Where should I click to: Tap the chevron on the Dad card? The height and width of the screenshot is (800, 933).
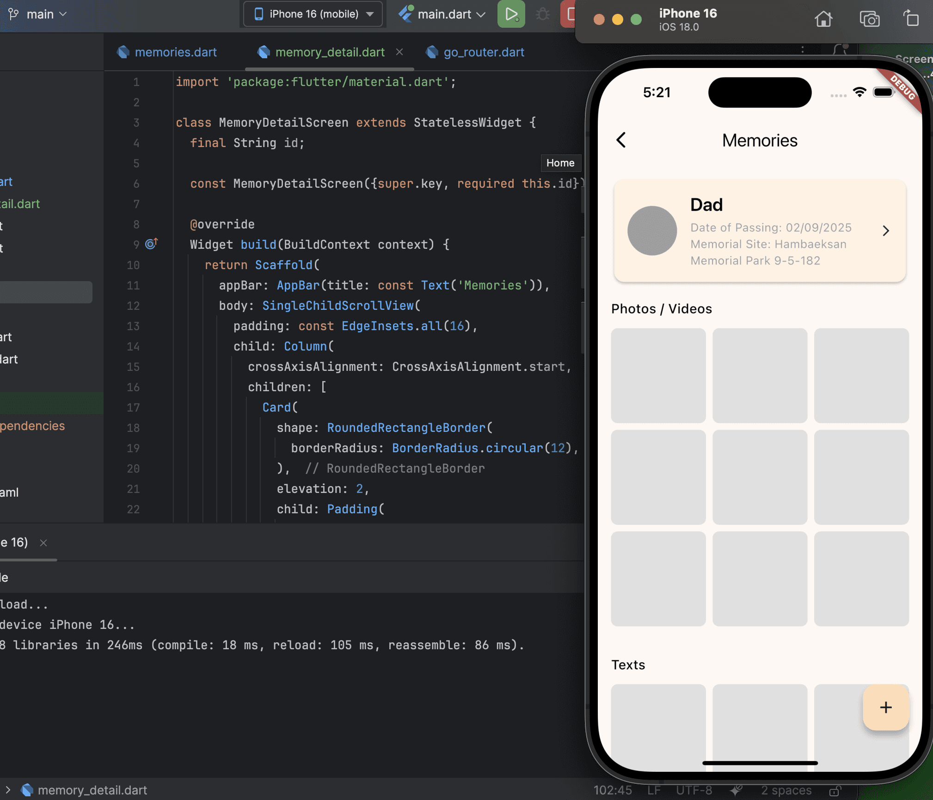[x=885, y=231]
